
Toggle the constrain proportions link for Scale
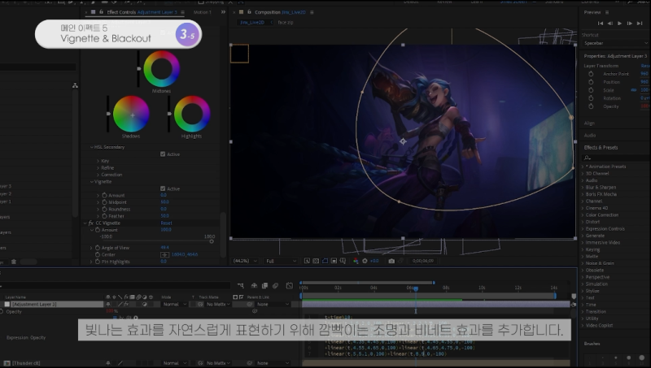[x=634, y=90]
